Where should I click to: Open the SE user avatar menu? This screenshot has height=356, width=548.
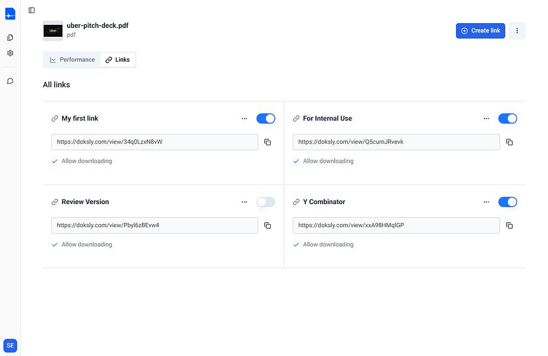coord(10,345)
